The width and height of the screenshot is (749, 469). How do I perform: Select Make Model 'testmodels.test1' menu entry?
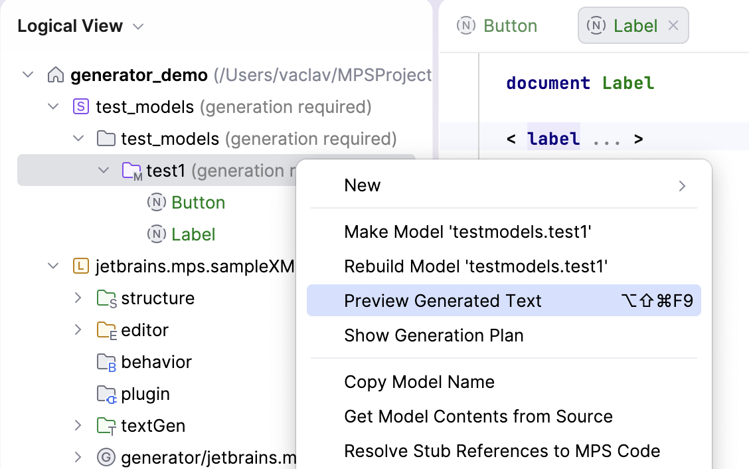[x=467, y=232]
